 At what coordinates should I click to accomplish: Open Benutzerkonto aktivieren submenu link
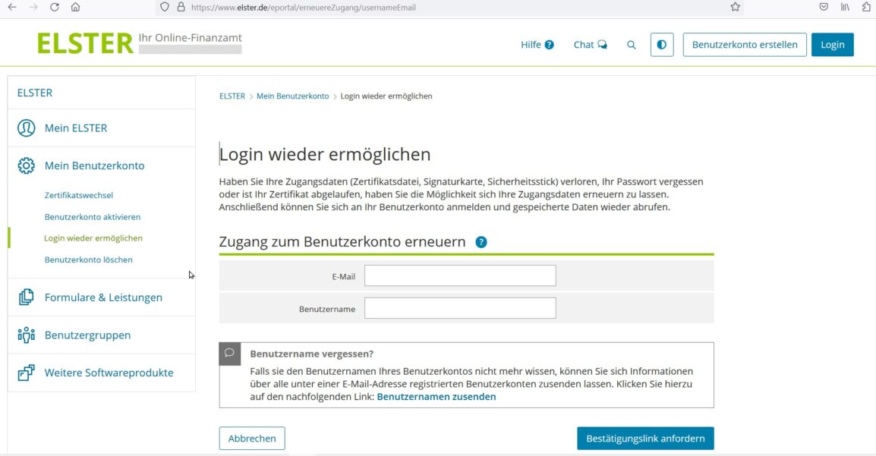93,216
